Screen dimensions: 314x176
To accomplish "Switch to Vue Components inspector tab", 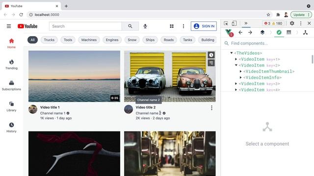I will coord(279,32).
